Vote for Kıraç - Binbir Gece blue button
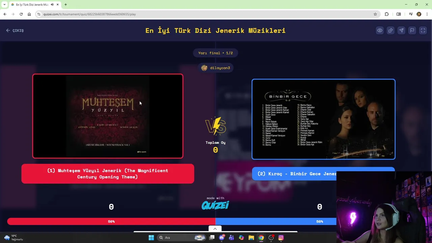 tap(323, 174)
